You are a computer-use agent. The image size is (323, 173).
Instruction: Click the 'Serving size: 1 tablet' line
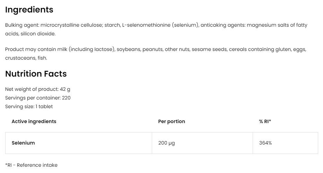point(29,106)
